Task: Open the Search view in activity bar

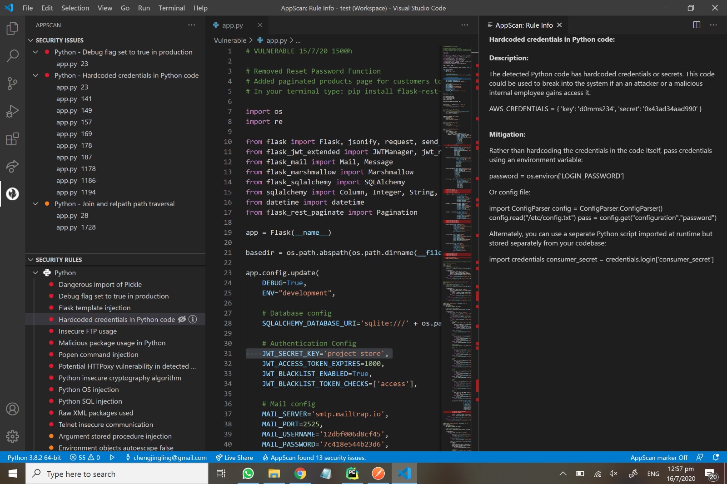Action: (12, 56)
